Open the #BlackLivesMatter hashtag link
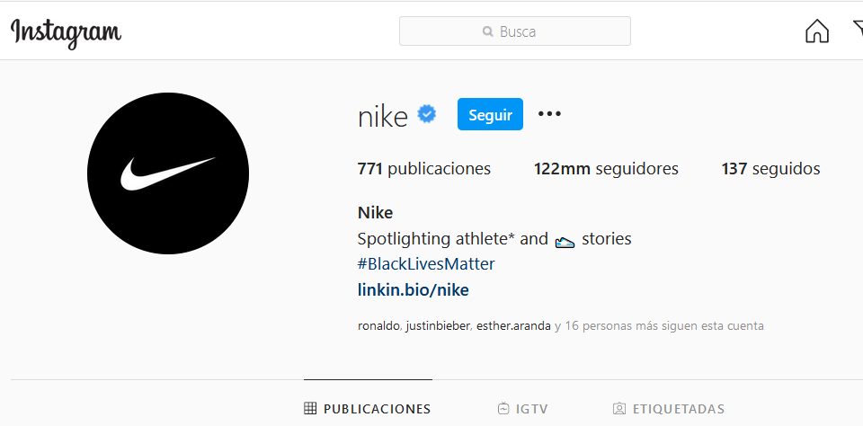The width and height of the screenshot is (863, 426). [426, 264]
